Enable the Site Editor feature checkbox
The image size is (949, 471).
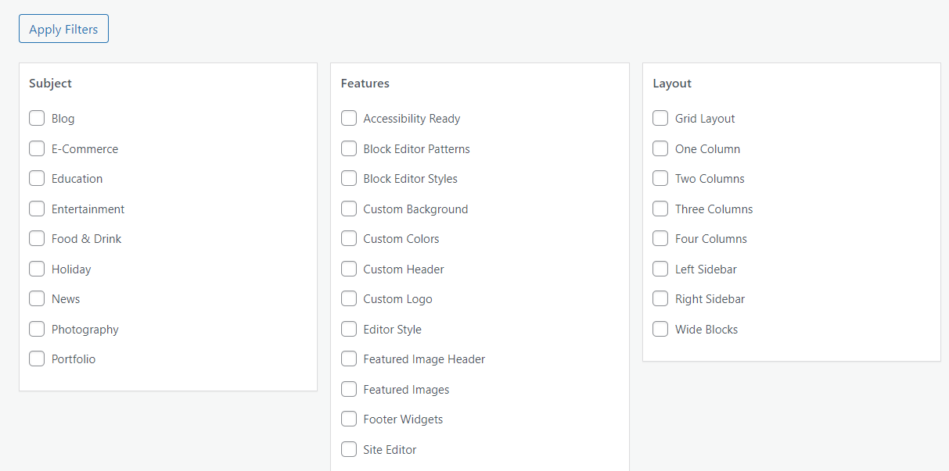point(349,449)
